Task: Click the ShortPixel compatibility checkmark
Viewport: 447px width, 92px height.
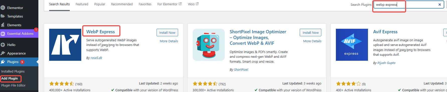Action: tap(256, 90)
